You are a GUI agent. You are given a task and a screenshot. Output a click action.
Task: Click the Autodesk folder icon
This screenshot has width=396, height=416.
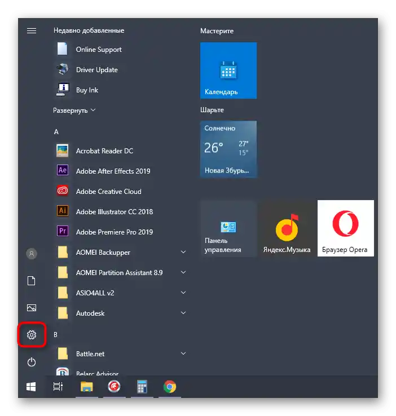point(63,313)
